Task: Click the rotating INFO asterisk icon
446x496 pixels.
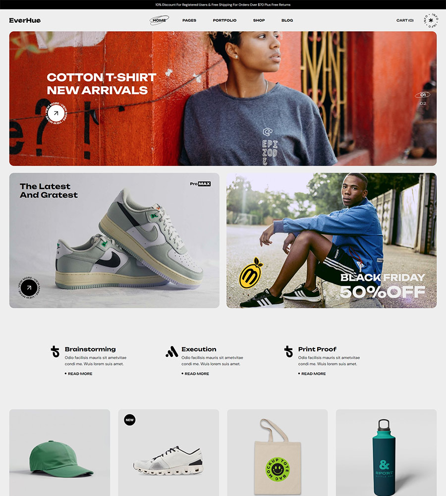Action: click(431, 20)
